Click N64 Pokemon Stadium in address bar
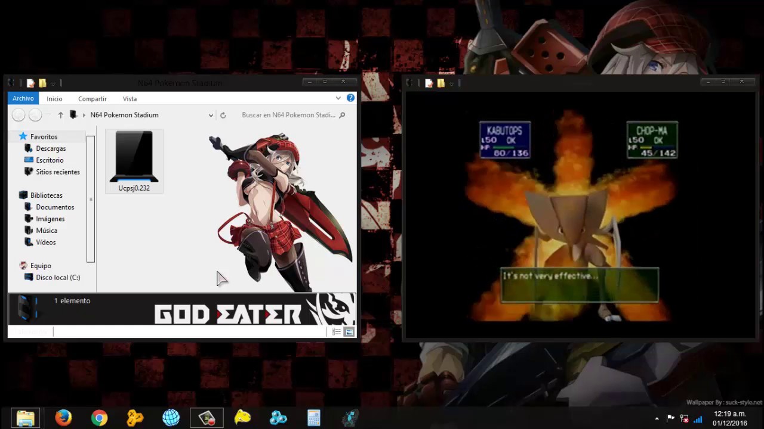 click(x=124, y=115)
